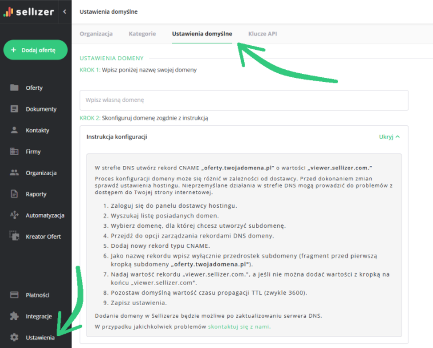This screenshot has width=433, height=348.
Task: Click the 'Wpisz własną domenę' input field
Action: coord(243,100)
